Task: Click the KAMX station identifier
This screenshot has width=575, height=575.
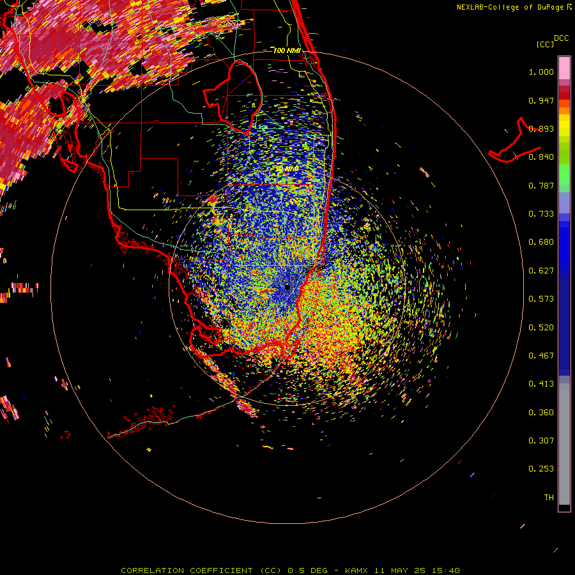Action: coord(356,571)
